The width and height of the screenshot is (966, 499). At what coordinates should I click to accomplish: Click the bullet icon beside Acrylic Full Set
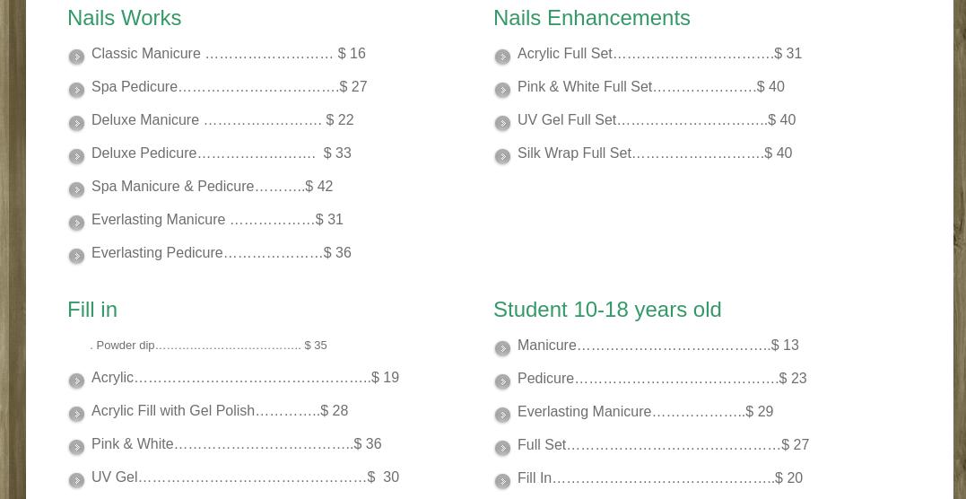pos(503,57)
